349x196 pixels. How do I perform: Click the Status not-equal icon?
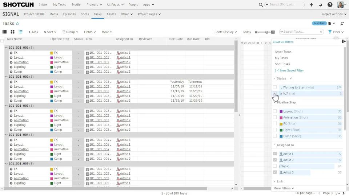point(290,78)
